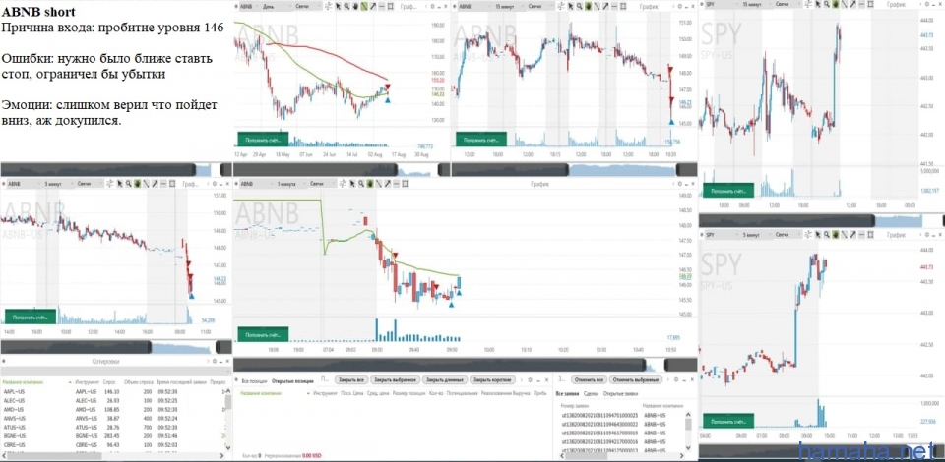Viewport: 945px width, 462px height.
Task: Select rectangle tool in ABNB 5-minute chart
Action: pyautogui.click(x=172, y=183)
